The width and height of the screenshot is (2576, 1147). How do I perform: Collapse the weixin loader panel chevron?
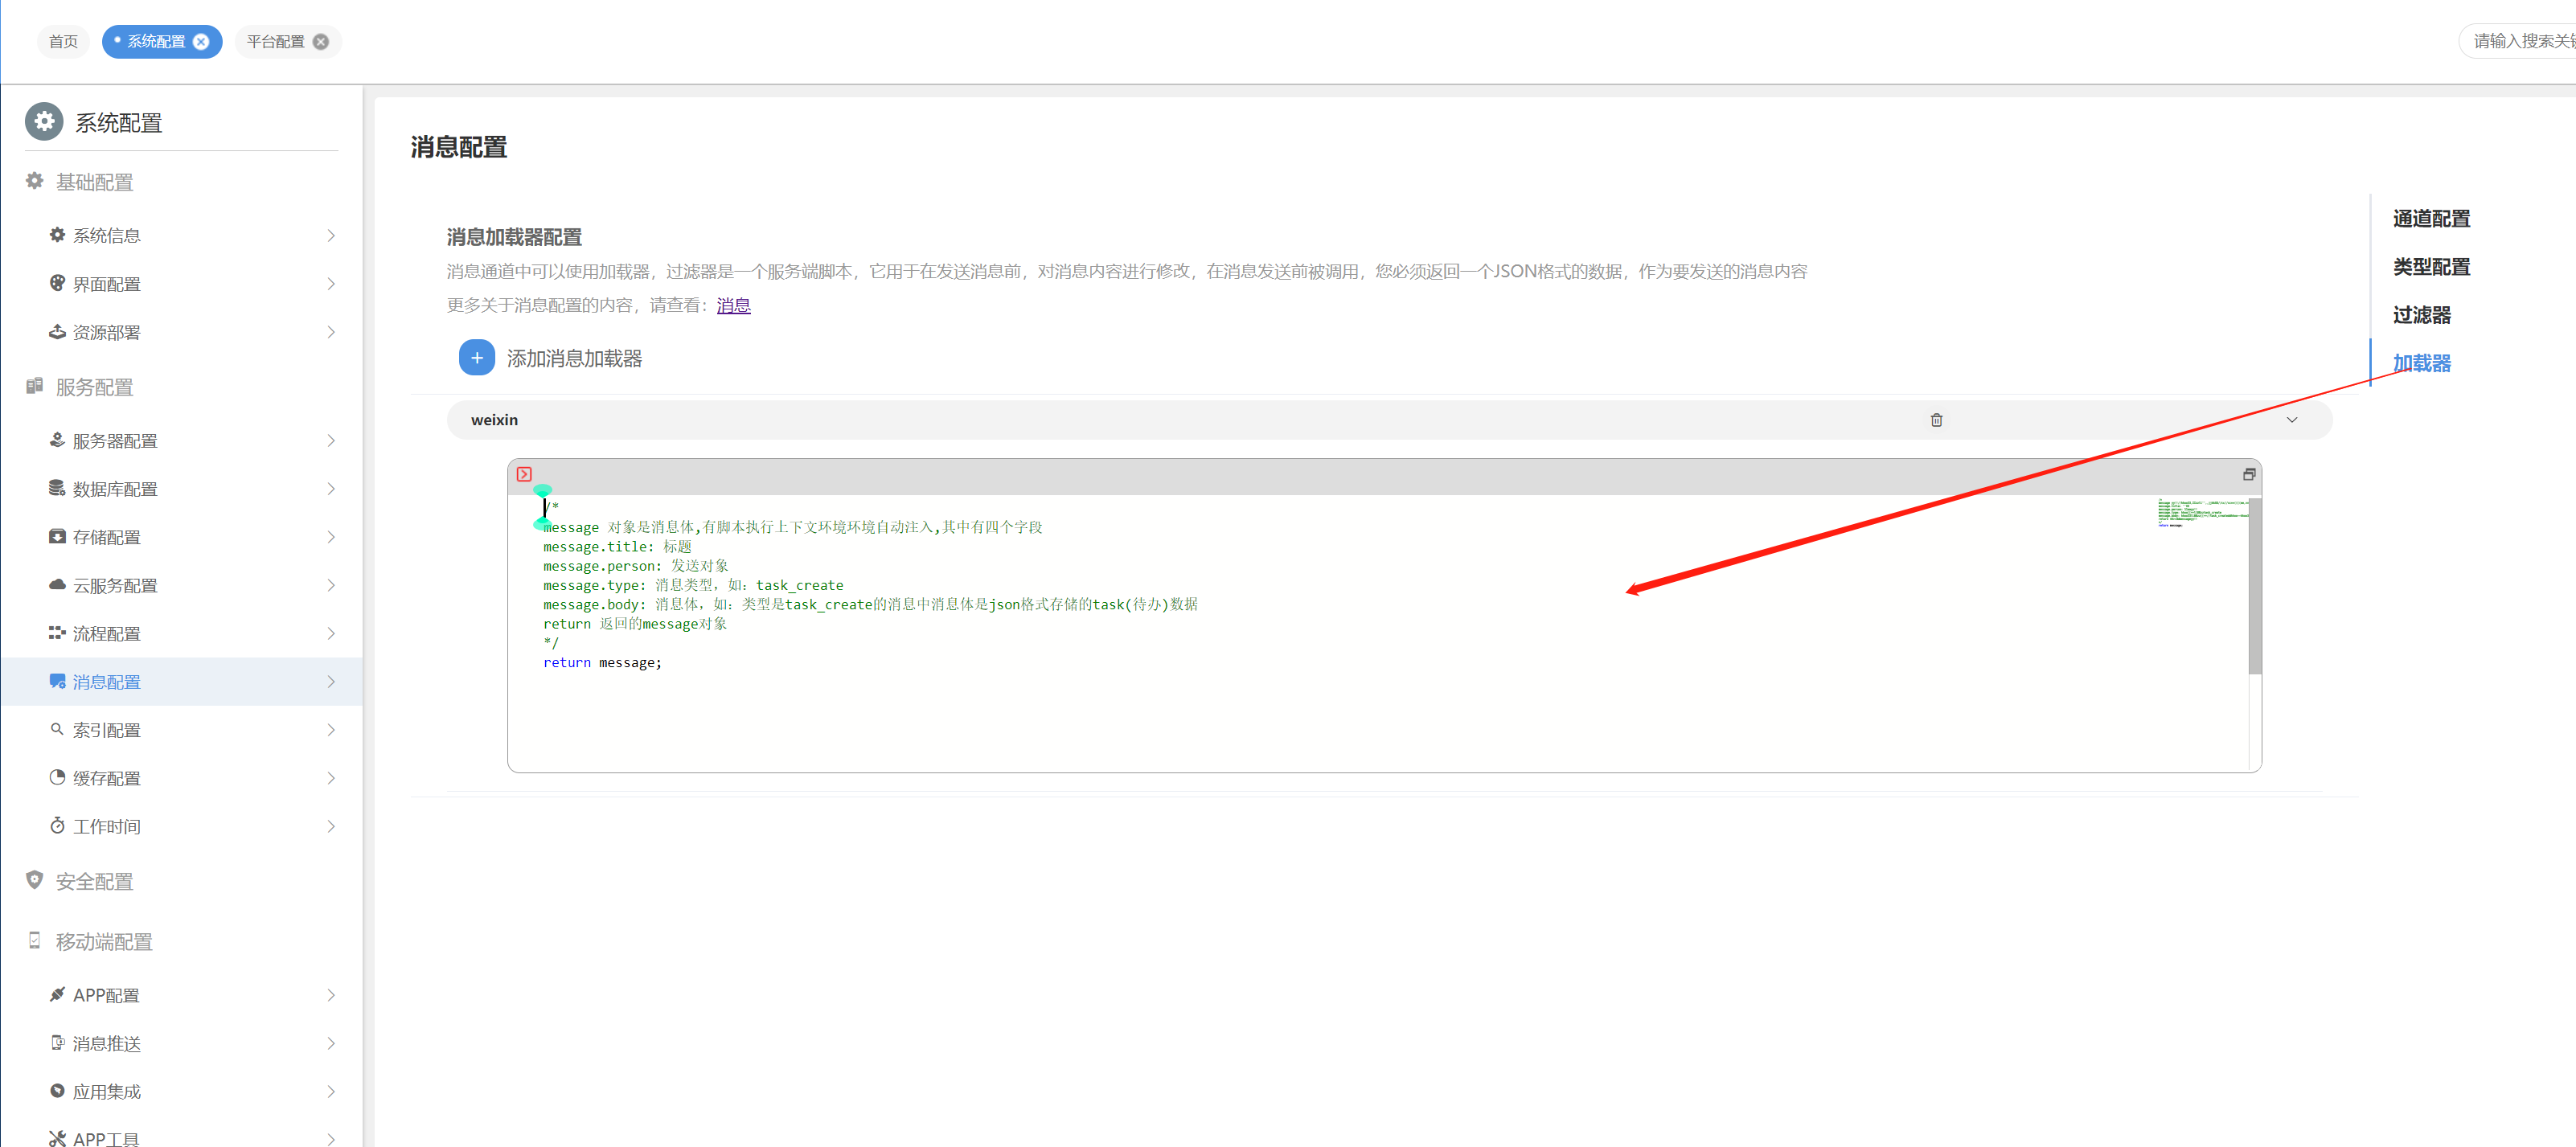[2291, 420]
